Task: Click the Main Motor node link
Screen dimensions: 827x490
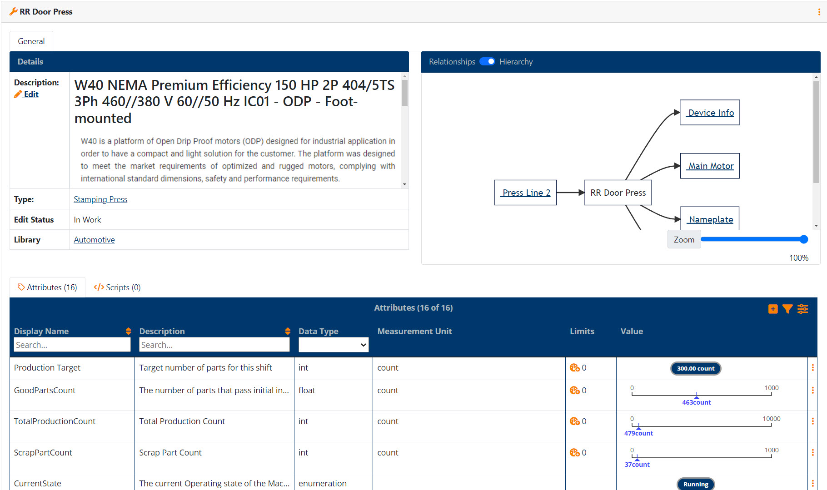Action: tap(710, 166)
